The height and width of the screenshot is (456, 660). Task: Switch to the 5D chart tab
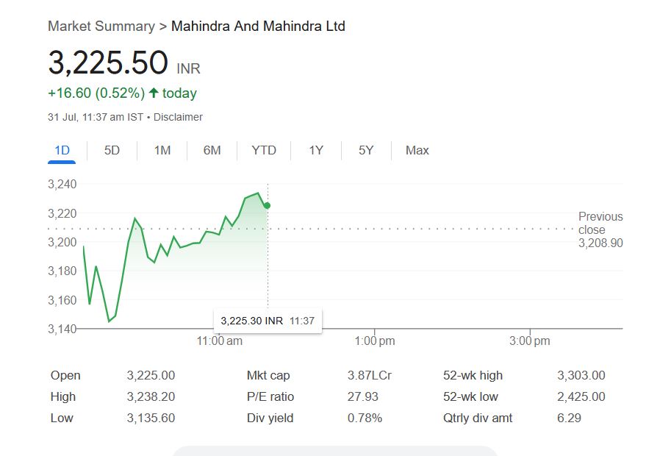coord(112,150)
